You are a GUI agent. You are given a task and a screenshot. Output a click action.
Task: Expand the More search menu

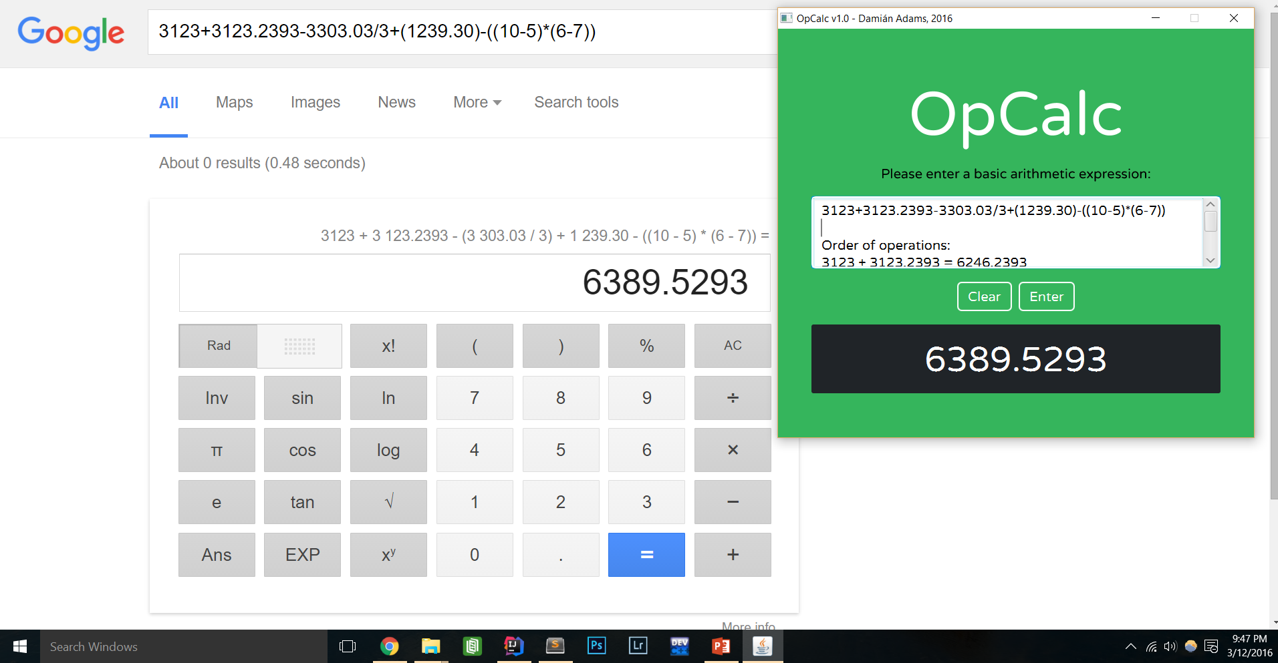[x=477, y=102]
